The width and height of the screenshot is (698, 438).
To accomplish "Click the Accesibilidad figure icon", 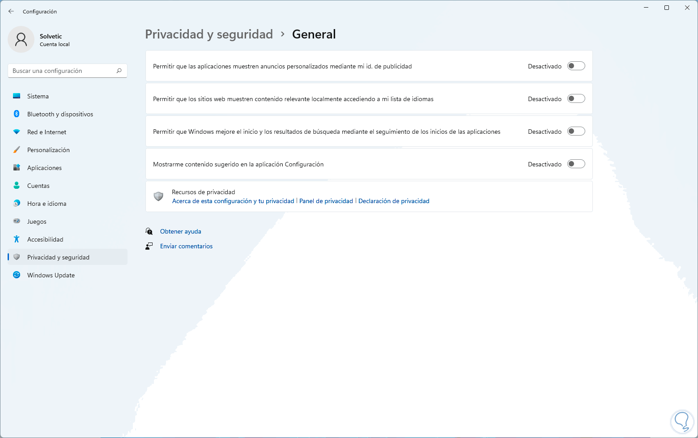I will pos(17,239).
